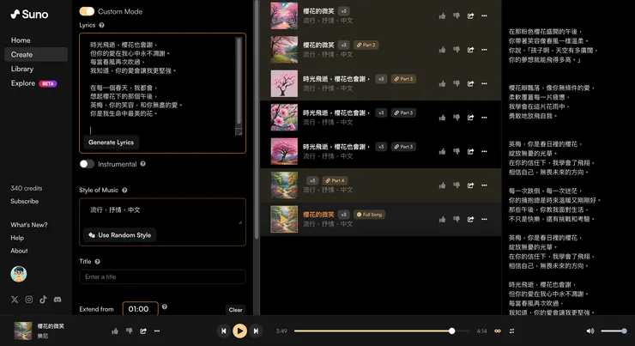
Task: Like the 櫻花的微笑 Full Song track
Action: [442, 219]
